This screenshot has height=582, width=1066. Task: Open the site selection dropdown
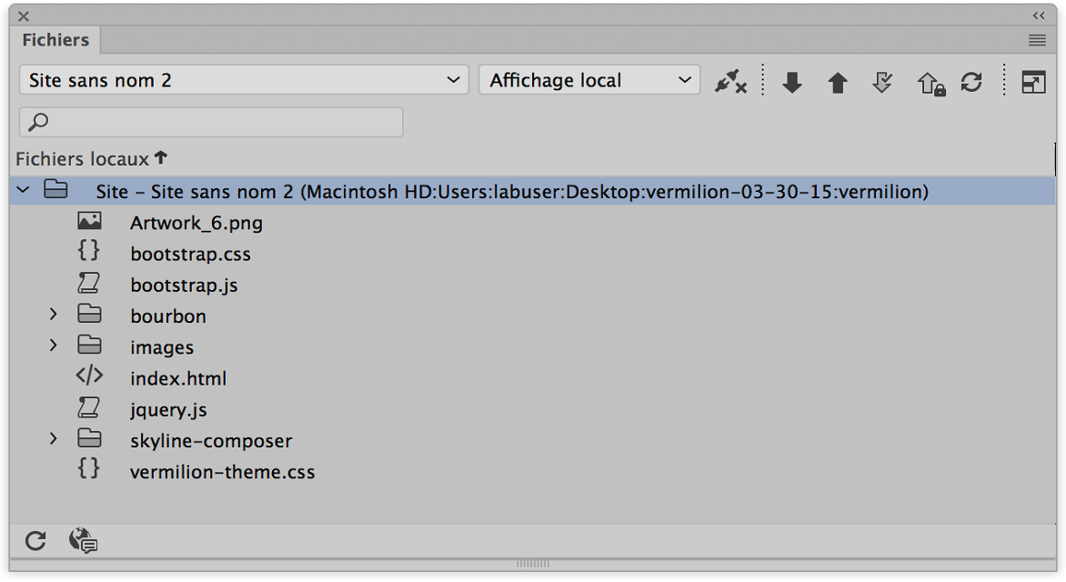241,80
